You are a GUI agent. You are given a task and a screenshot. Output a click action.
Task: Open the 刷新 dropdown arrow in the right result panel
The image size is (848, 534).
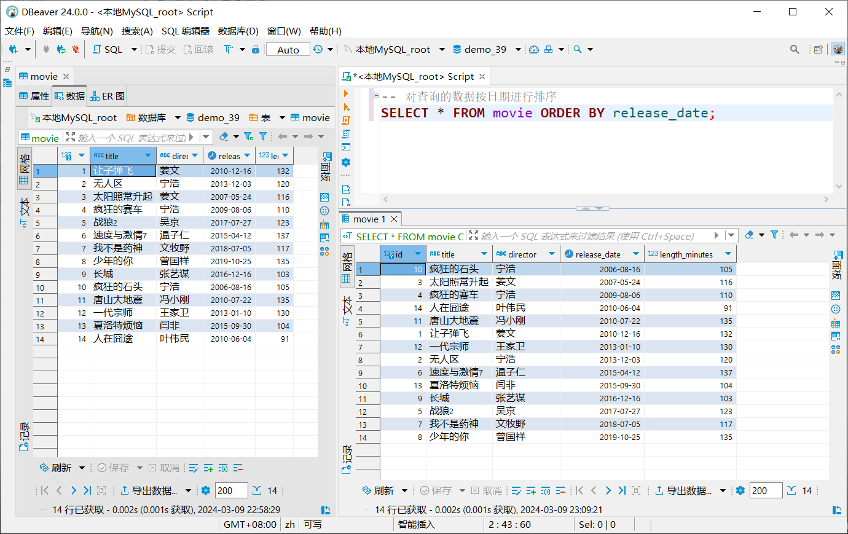404,490
